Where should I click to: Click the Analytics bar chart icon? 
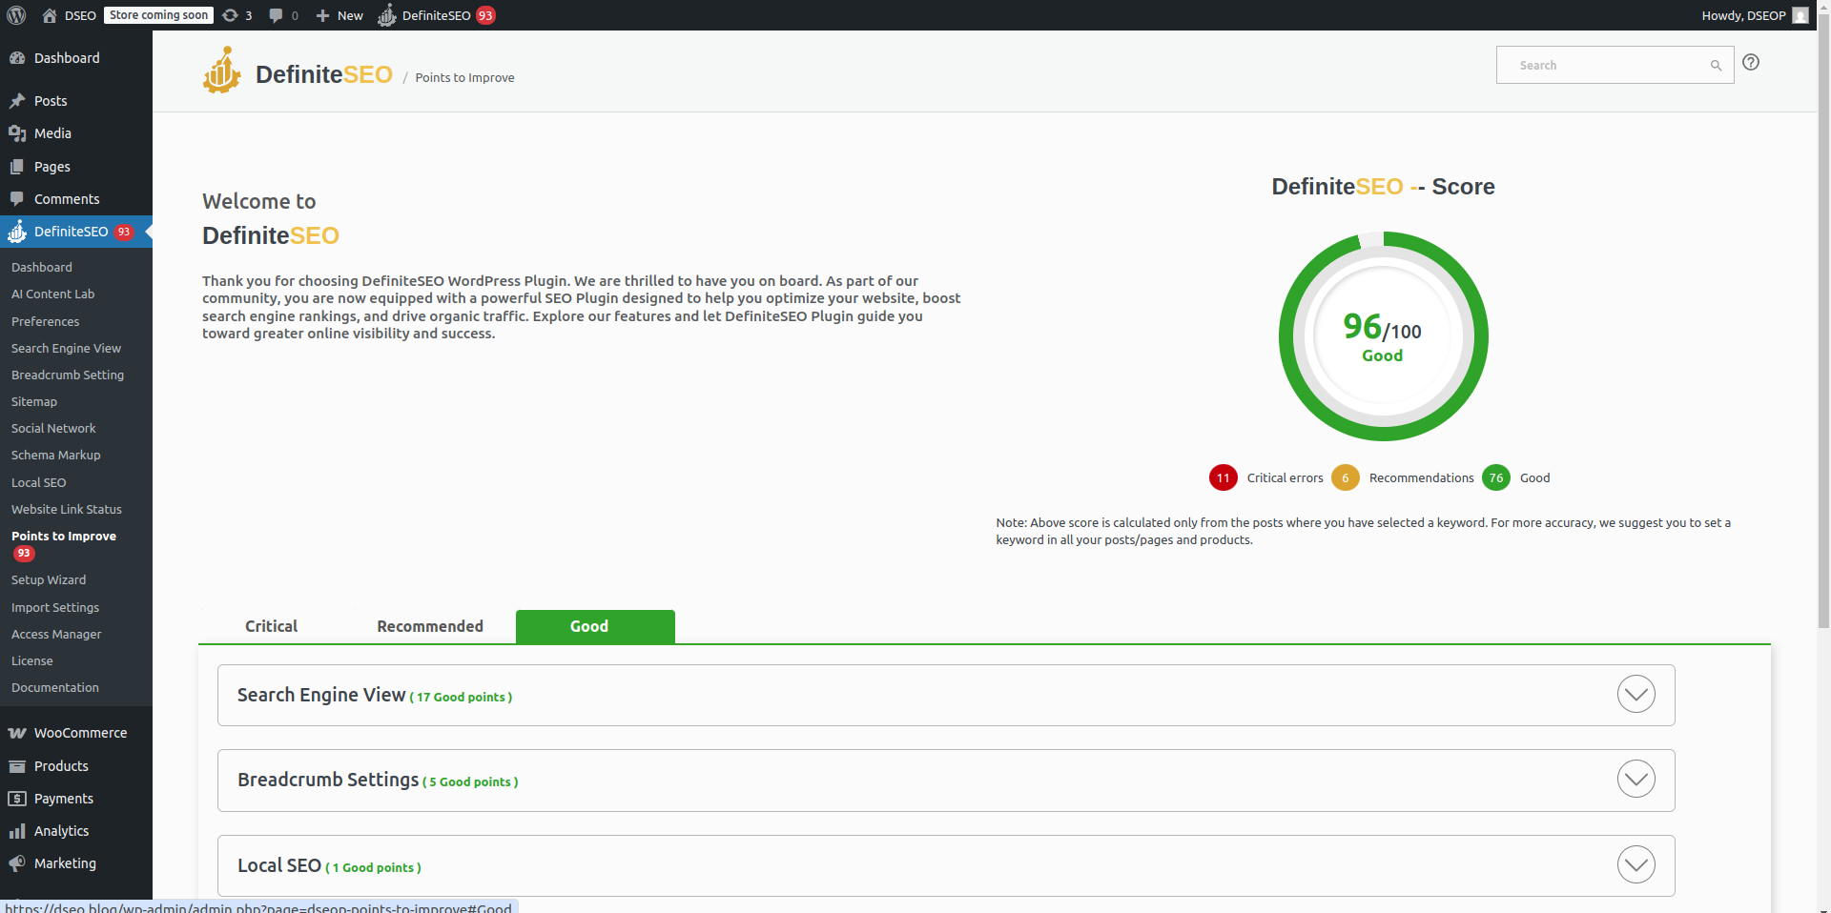[x=17, y=831]
